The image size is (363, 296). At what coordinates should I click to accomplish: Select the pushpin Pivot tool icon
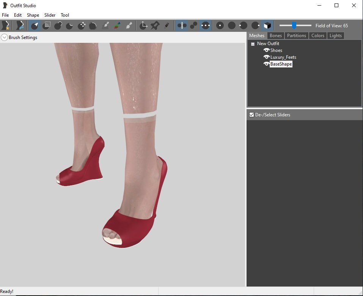(155, 25)
